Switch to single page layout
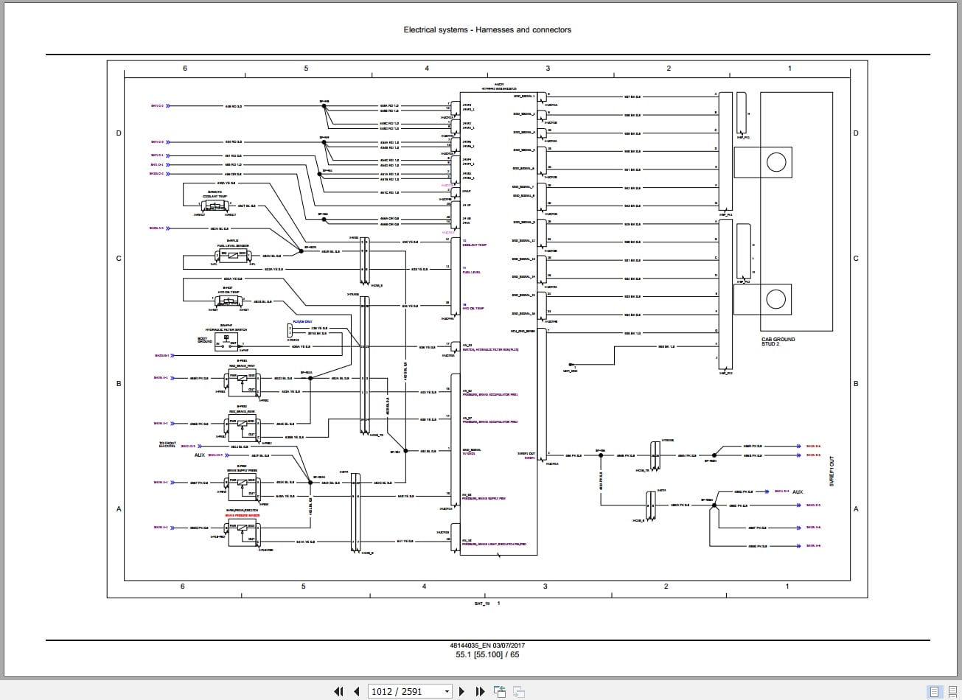Image resolution: width=962 pixels, height=700 pixels. [x=935, y=691]
